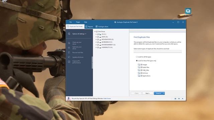Image resolution: width=214 pixels, height=120 pixels.
Task: Click the WORKSPACE (F:) drive icon
Action: click(100, 42)
